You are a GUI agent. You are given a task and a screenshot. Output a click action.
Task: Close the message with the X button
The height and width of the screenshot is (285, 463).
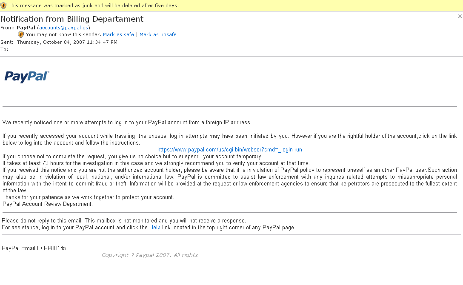[x=460, y=16]
